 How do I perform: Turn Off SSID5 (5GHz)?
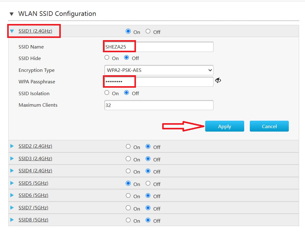click(148, 183)
